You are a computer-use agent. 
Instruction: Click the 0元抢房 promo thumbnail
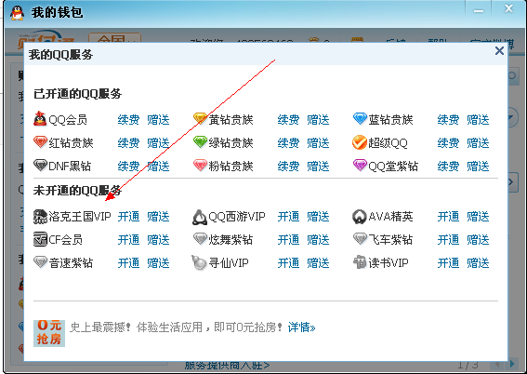pyautogui.click(x=49, y=333)
